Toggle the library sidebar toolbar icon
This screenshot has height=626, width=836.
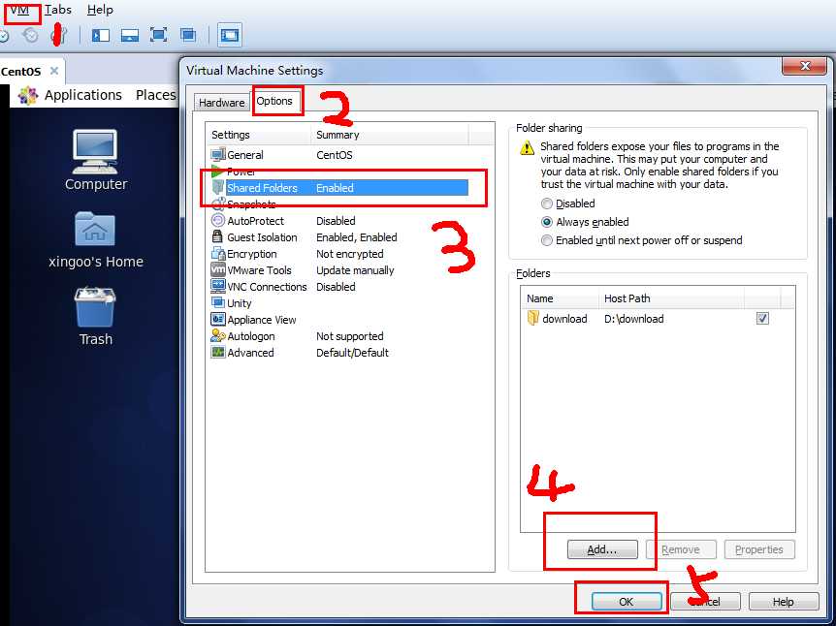100,35
